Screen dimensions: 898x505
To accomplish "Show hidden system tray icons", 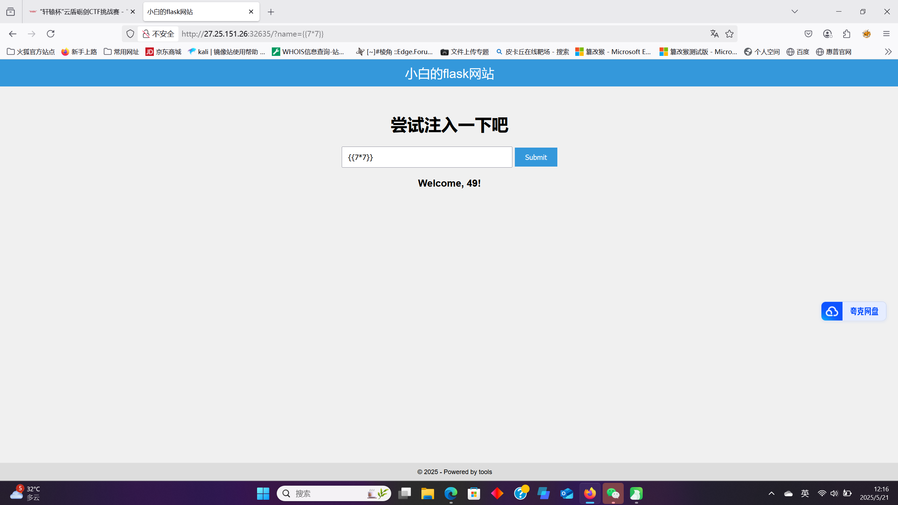I will [x=772, y=493].
